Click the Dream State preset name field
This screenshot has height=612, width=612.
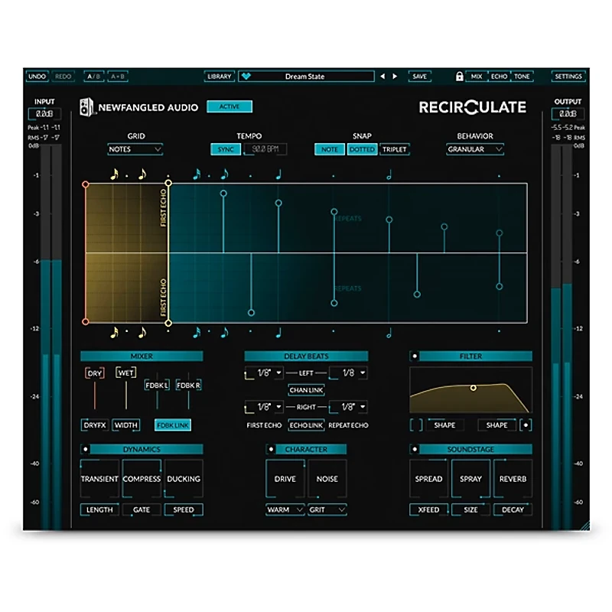point(307,76)
